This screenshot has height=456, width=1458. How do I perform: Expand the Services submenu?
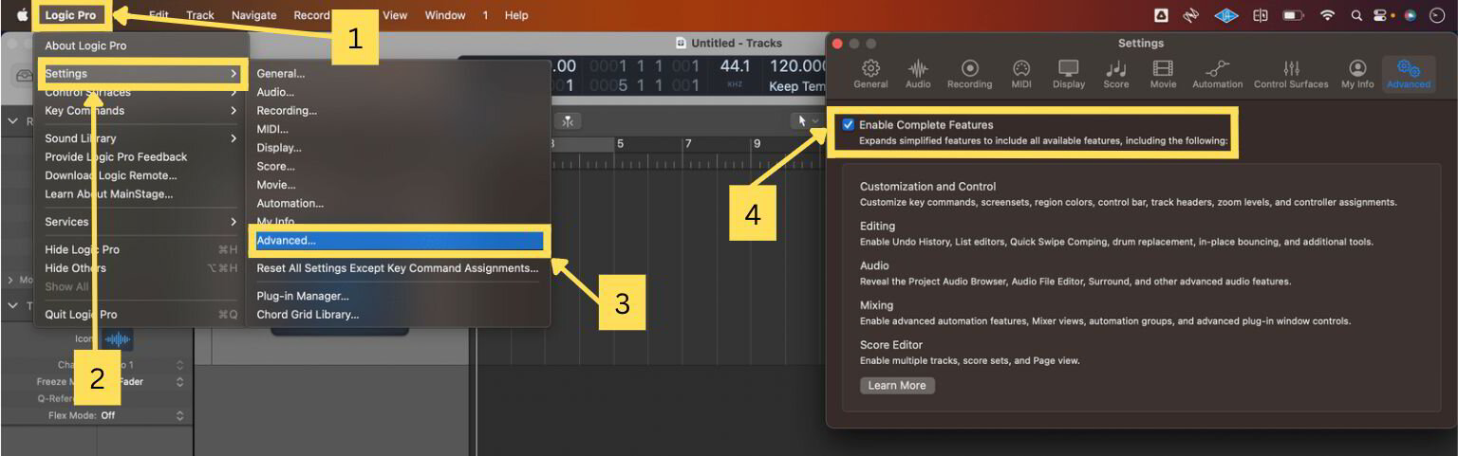pos(141,221)
